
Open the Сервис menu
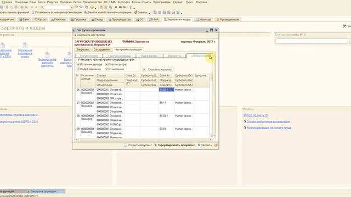pyautogui.click(x=178, y=2)
